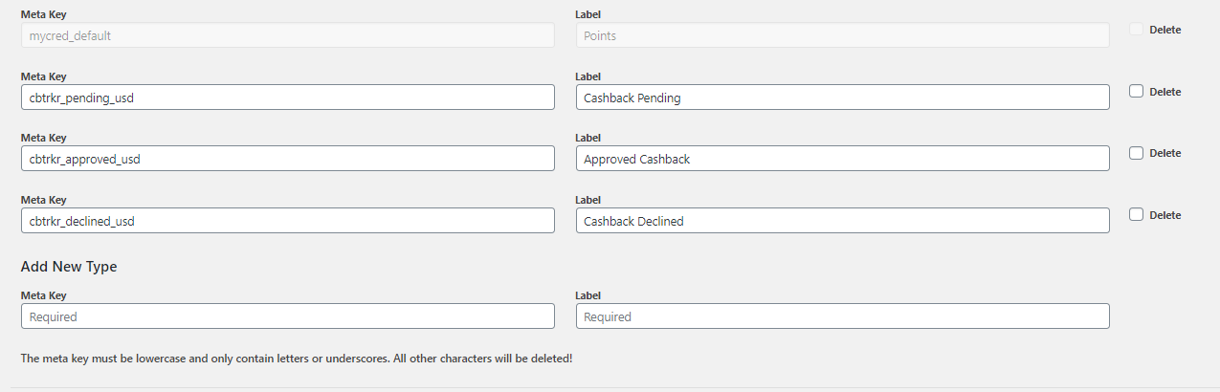The height and width of the screenshot is (392, 1220).
Task: Click the Delete checkbox in the Points row
Action: (x=1136, y=30)
